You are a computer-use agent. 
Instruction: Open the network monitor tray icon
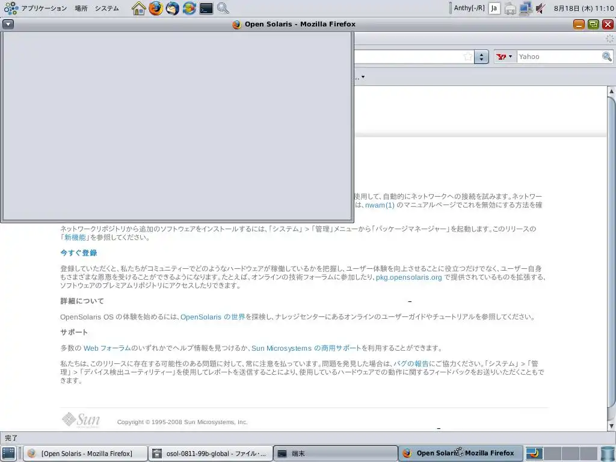pos(525,8)
